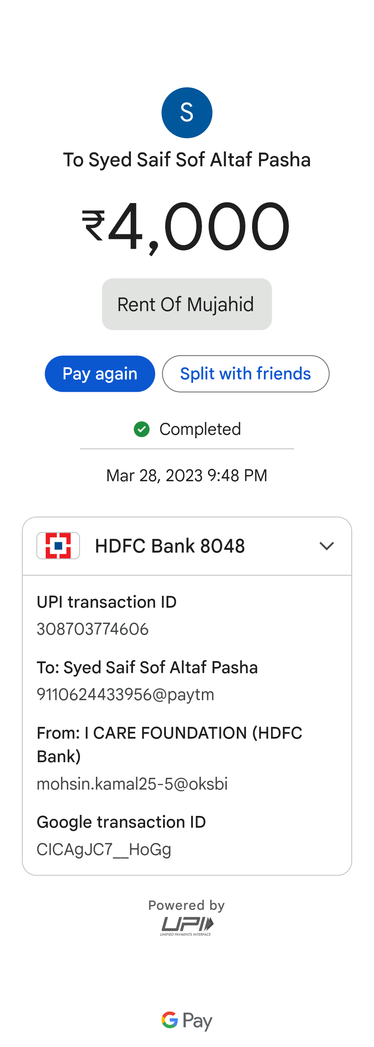Tap the UPI logo at bottom
Image resolution: width=374 pixels, height=1047 pixels.
tap(187, 926)
